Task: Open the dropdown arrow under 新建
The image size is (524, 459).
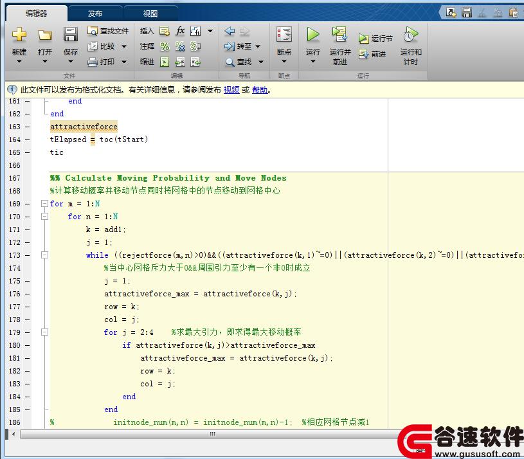Action: click(19, 61)
